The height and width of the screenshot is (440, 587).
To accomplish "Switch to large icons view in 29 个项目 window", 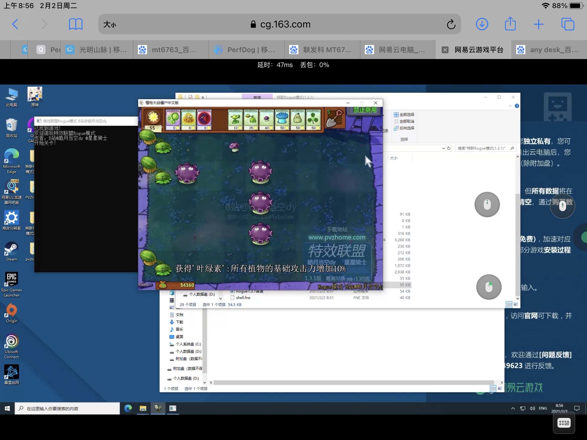I will (516, 305).
